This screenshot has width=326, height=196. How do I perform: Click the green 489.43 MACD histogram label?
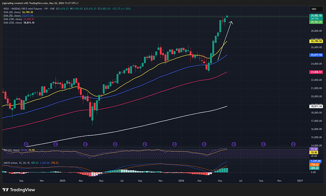pos(314,168)
